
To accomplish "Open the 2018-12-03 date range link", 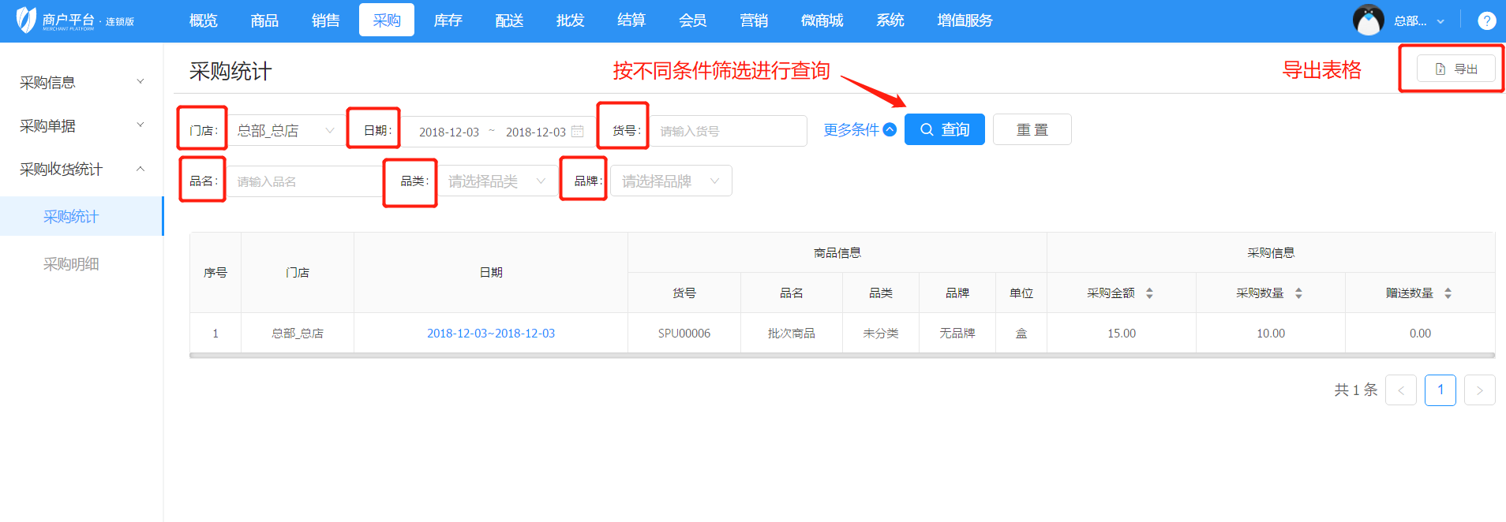I will (x=490, y=334).
